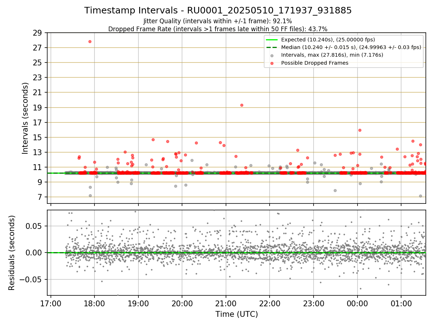Image resolution: width=436 pixels, height=327 pixels.
Task: Click the red dot marker in the legend
Action: click(272, 63)
